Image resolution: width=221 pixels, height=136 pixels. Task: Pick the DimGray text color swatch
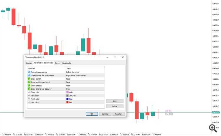(67, 96)
